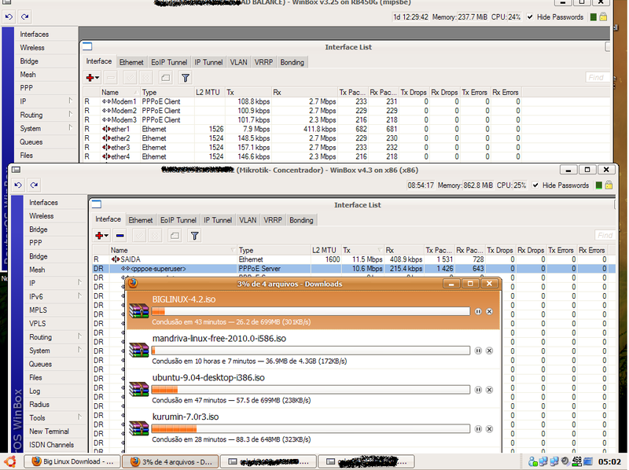The image size is (629, 470).
Task: Click the blue minus remove button in Concentrador toolbar
Action: pos(120,236)
